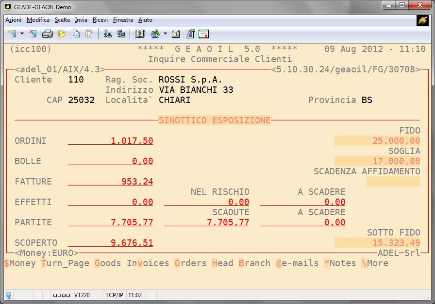Select the Turn_Page command
This screenshot has height=304, width=435.
65,263
